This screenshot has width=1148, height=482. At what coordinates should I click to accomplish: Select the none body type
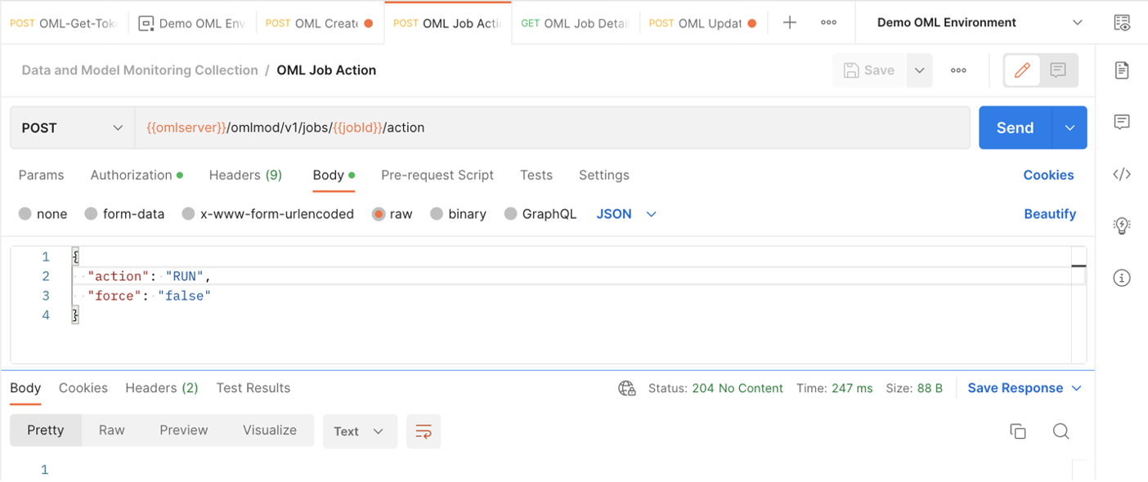25,214
